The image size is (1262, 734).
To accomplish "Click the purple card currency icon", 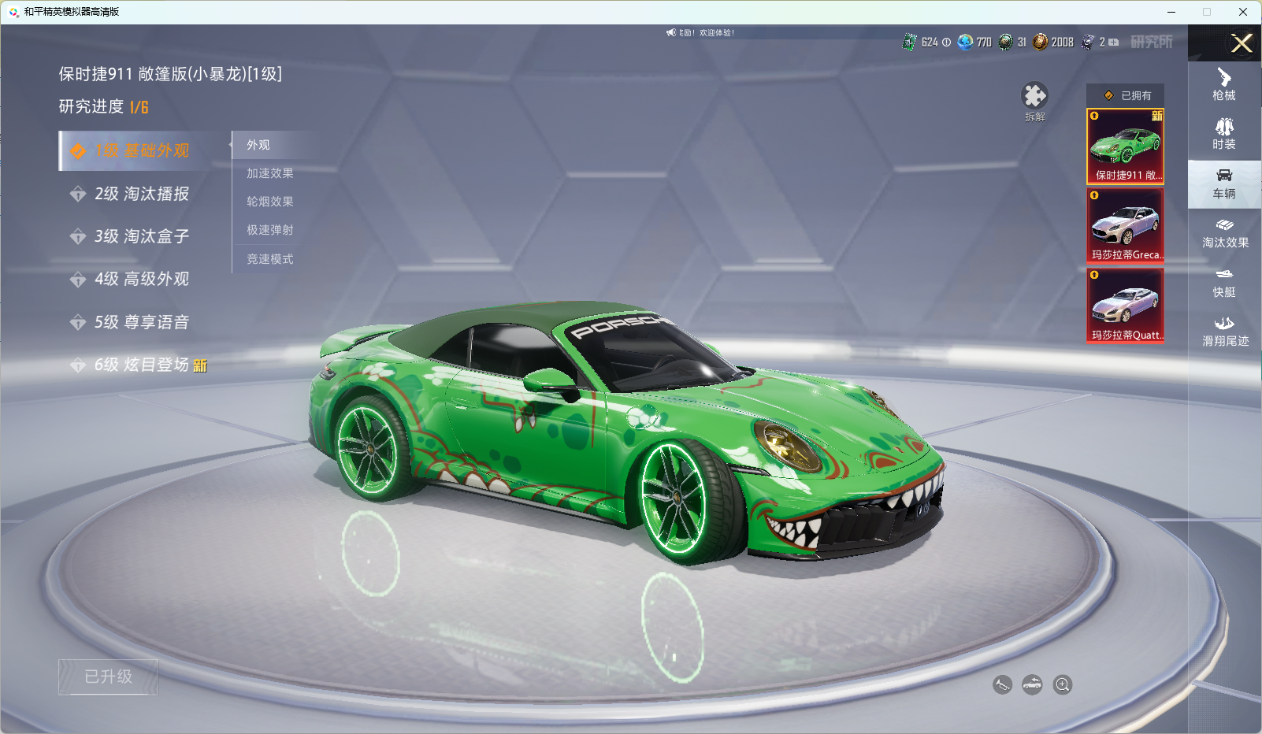I will [x=1088, y=42].
